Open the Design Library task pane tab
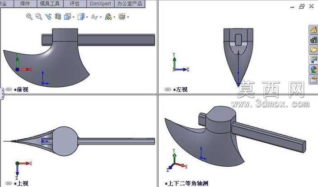 [x=313, y=40]
